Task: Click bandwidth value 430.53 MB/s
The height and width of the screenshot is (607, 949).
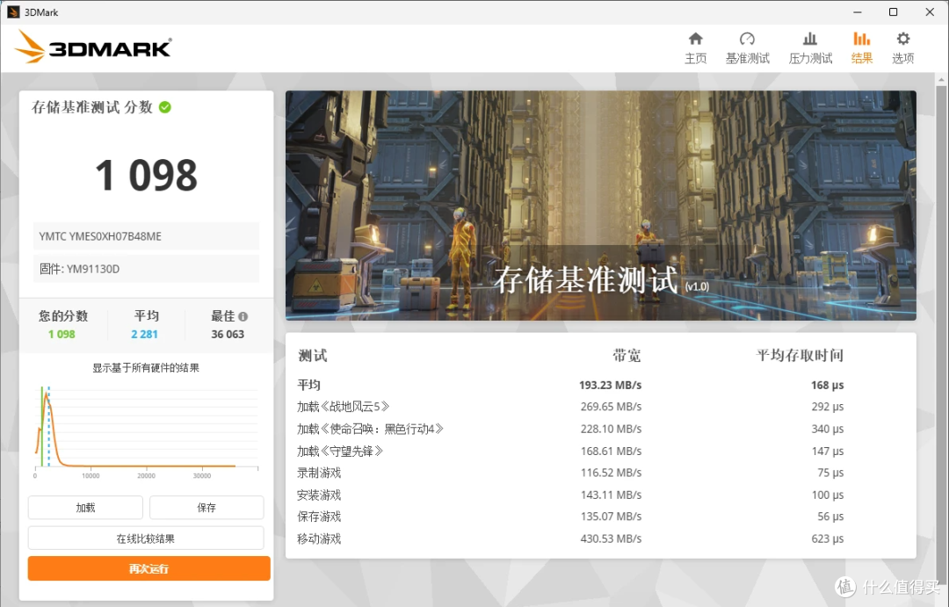Action: click(611, 538)
